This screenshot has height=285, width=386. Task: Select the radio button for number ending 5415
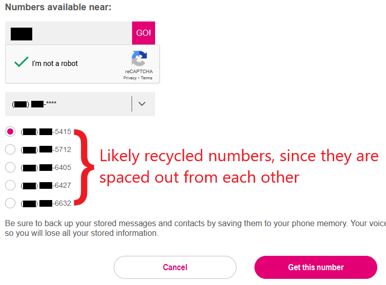10,131
